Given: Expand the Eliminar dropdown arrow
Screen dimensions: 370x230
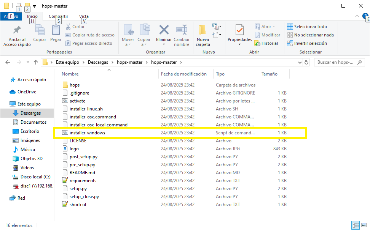Looking at the screenshot, I should pyautogui.click(x=164, y=44).
